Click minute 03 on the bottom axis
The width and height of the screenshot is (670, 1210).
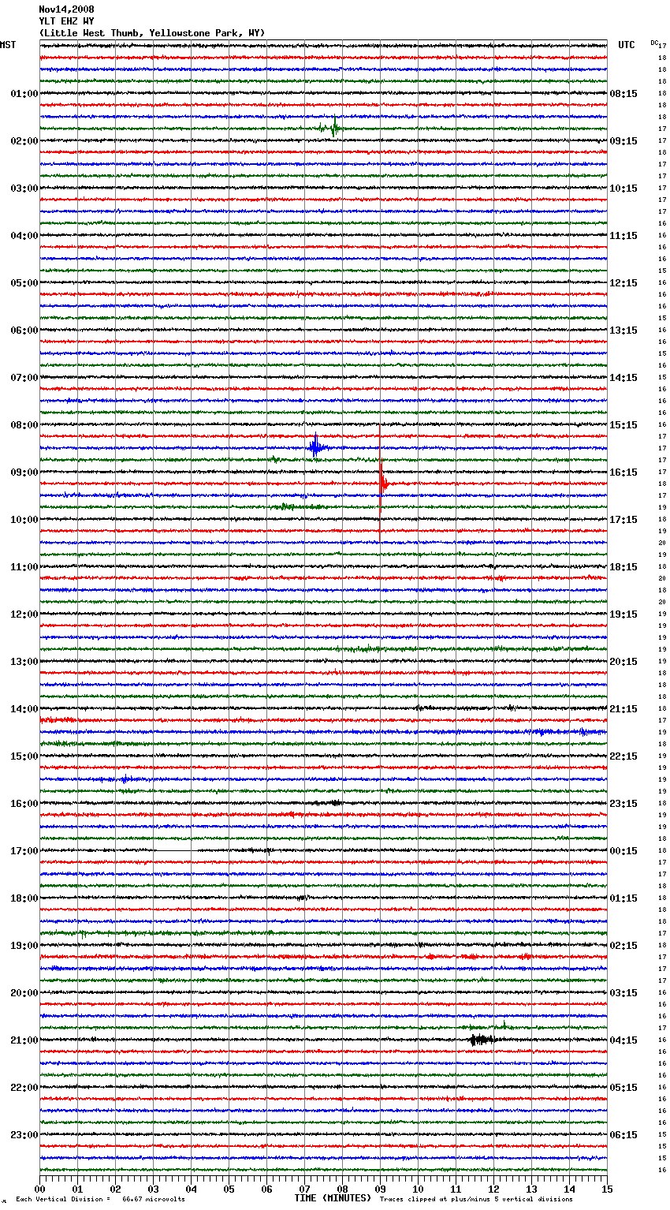(153, 1189)
